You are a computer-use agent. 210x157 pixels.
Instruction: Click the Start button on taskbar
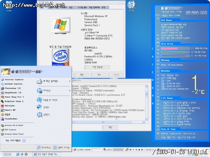(7, 154)
